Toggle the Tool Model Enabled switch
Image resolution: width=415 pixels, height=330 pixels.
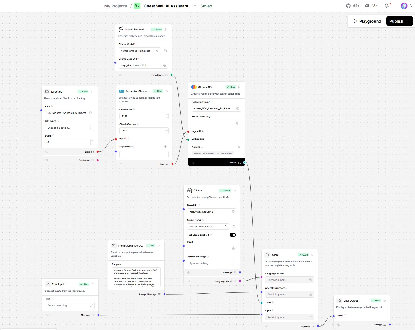pos(232,235)
